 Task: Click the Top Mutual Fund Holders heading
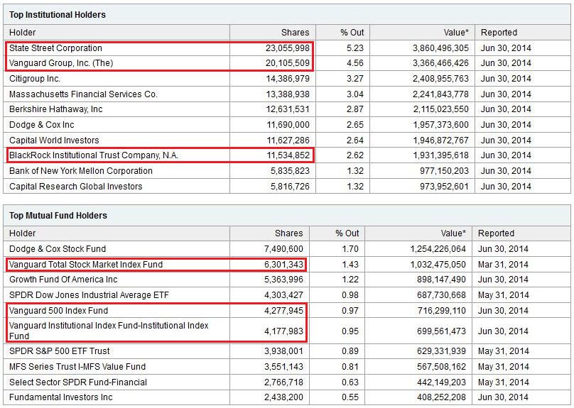[x=58, y=215]
